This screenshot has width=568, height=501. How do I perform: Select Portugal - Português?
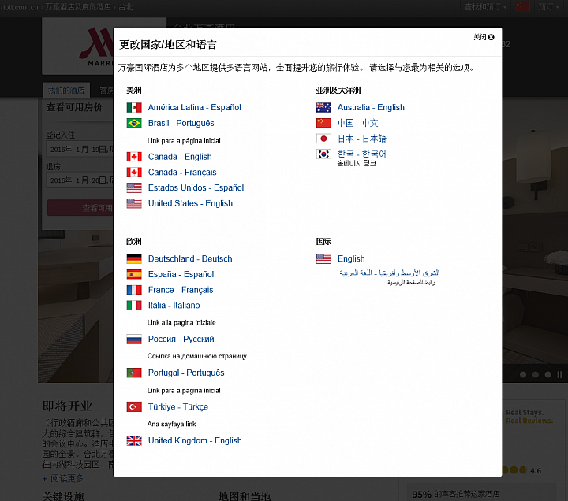186,373
